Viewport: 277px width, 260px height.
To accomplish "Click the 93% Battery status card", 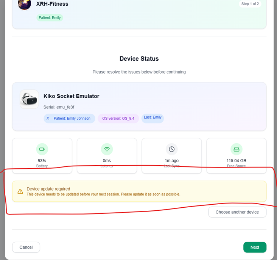I will [42, 156].
